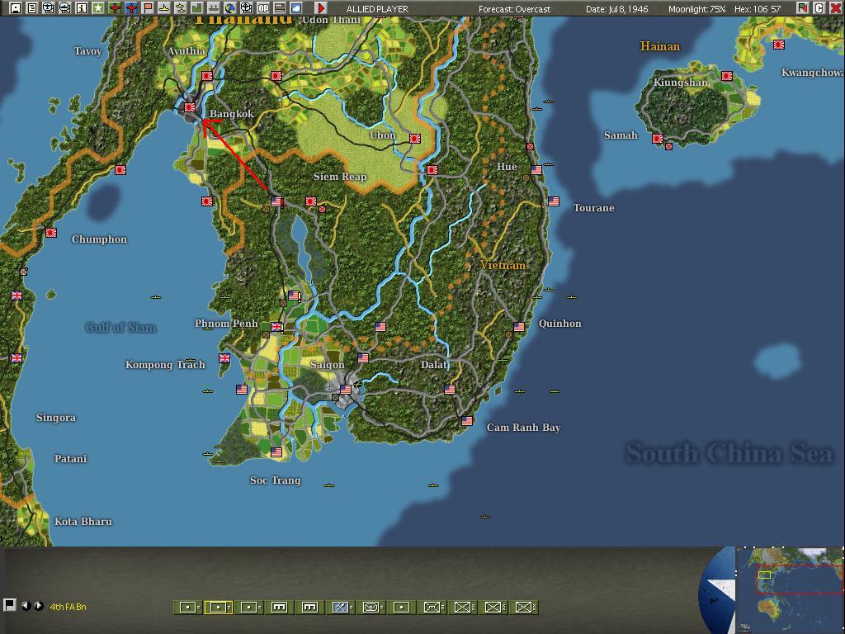The width and height of the screenshot is (845, 634).
Task: Click the red play end-turn arrow
Action: pos(321,7)
